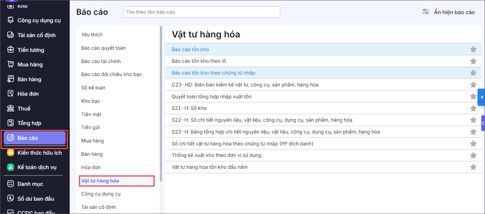Select Báo cáo quyết toán category
Viewport: 485px width, 214px height.
(x=103, y=48)
